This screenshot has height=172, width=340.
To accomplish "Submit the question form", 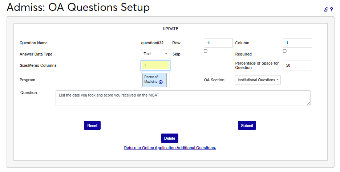I will coord(247,126).
